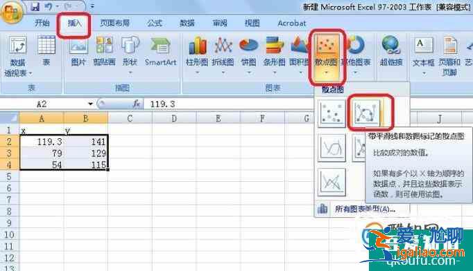
Task: Select column D header
Action: 174,118
